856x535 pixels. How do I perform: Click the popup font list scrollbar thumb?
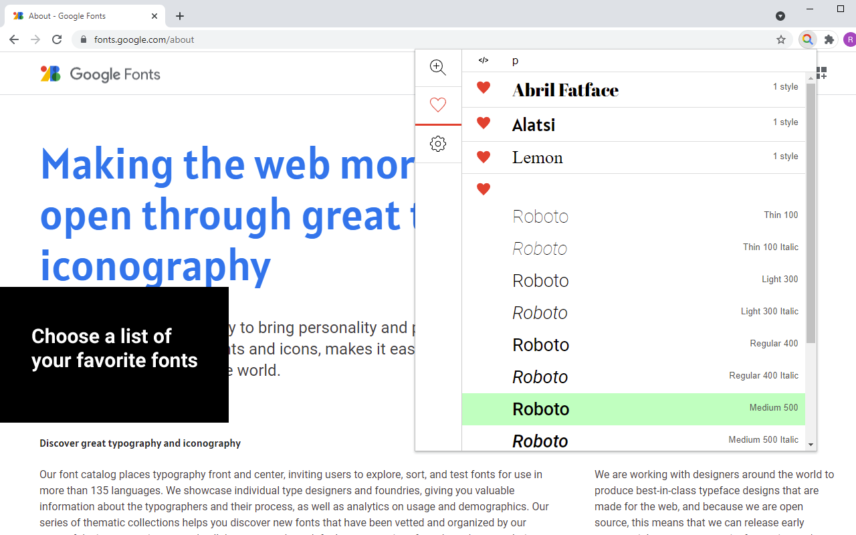(811, 213)
